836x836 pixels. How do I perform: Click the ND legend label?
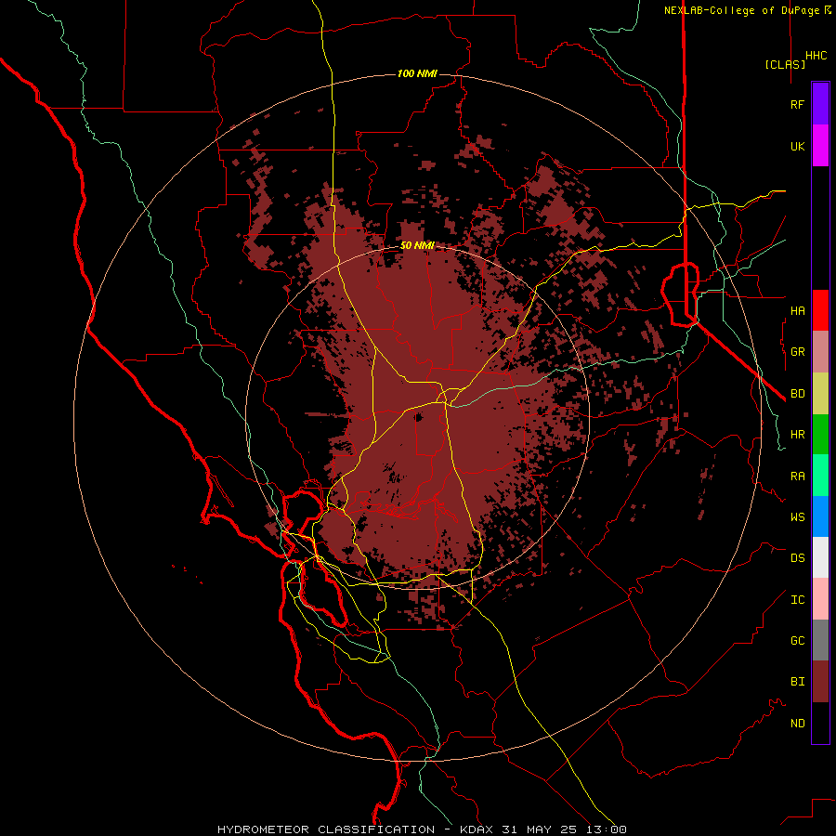coord(797,724)
